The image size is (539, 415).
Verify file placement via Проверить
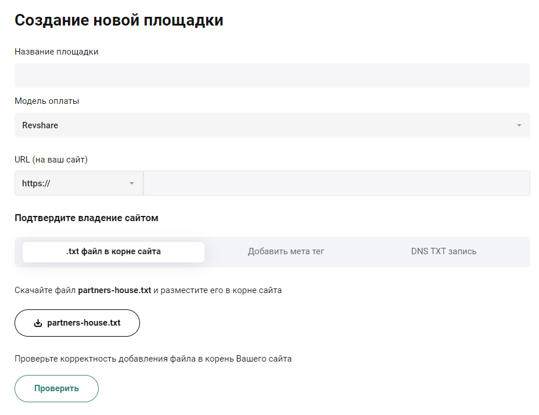[x=56, y=388]
